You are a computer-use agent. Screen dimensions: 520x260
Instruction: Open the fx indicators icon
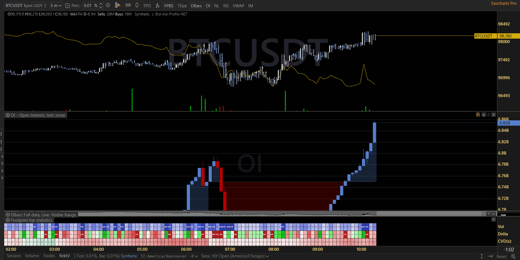(x=158, y=6)
